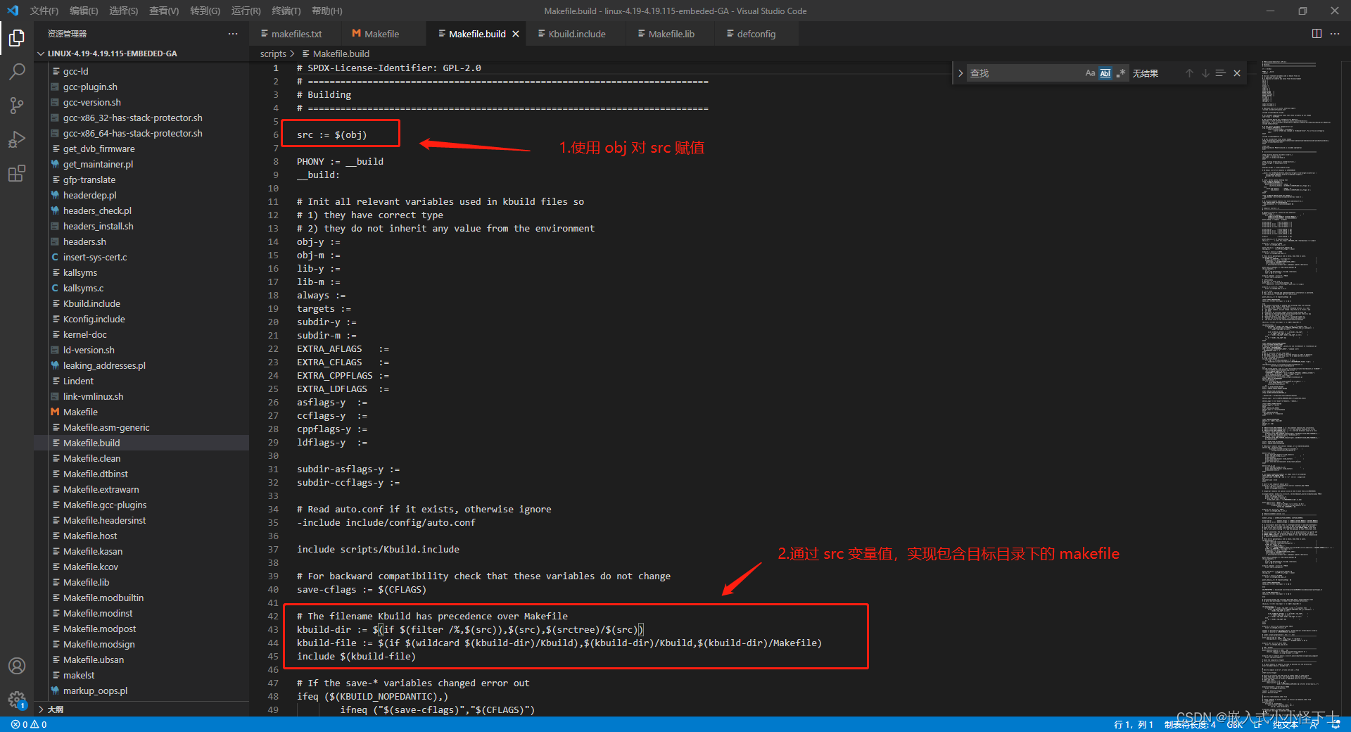Change the 纯文本 language mode
This screenshot has height=732, width=1351.
(1286, 724)
